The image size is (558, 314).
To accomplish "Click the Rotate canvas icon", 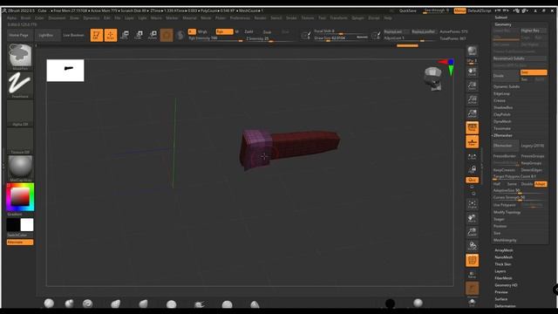I will tap(473, 246).
